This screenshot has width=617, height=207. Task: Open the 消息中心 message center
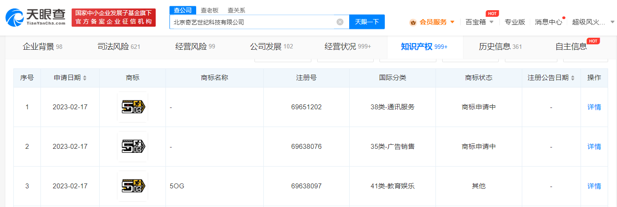coord(548,22)
